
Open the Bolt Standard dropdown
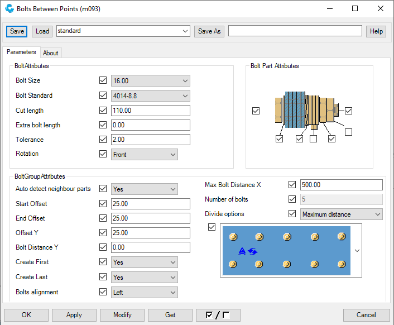tap(151, 95)
